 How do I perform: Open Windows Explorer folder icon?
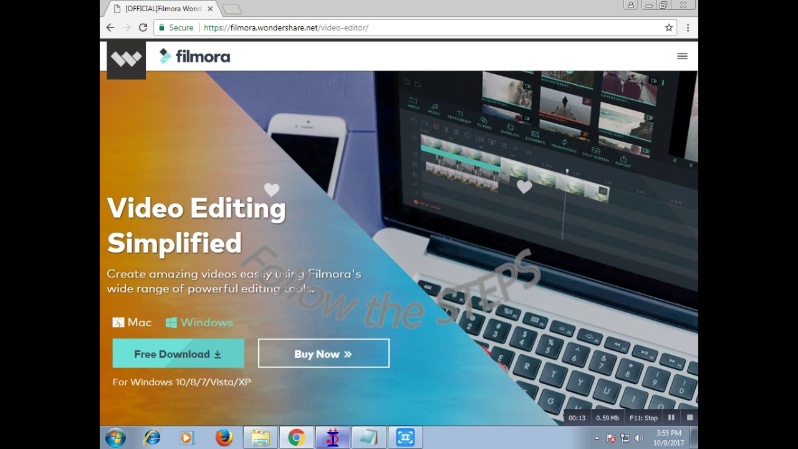(260, 438)
